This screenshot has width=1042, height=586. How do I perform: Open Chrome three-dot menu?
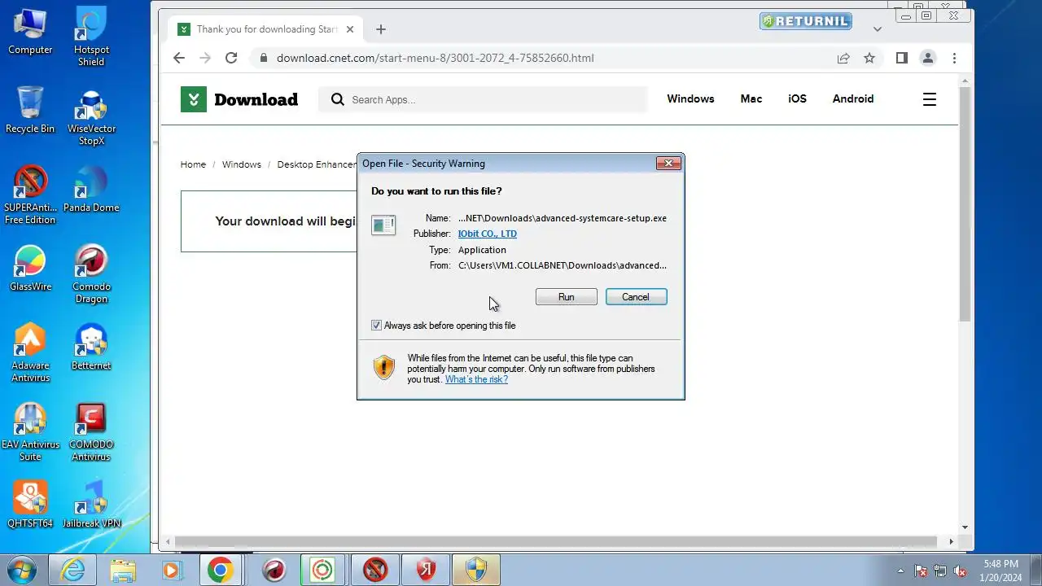[x=954, y=58]
